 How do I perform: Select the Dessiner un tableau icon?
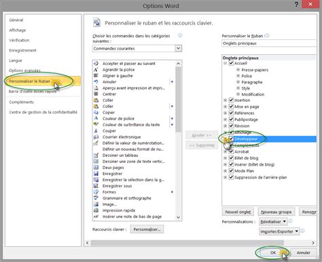tap(96, 155)
